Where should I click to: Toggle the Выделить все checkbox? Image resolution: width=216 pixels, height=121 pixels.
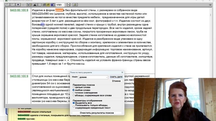coord(74,103)
